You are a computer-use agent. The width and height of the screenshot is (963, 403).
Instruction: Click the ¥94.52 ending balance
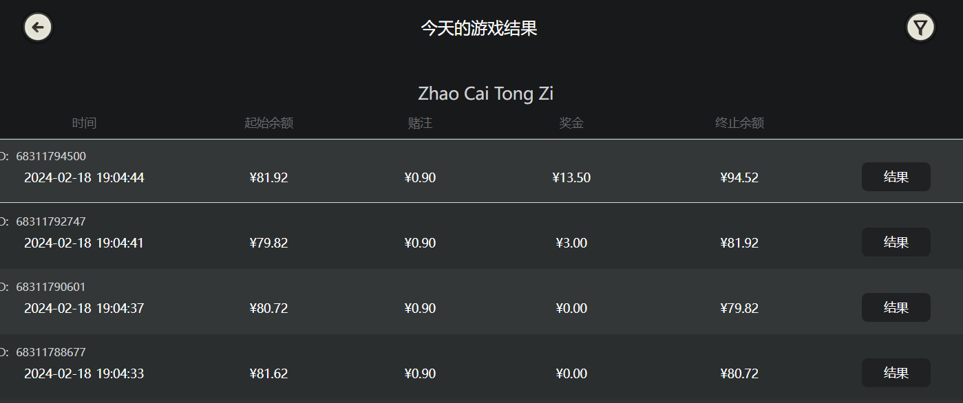click(x=739, y=177)
